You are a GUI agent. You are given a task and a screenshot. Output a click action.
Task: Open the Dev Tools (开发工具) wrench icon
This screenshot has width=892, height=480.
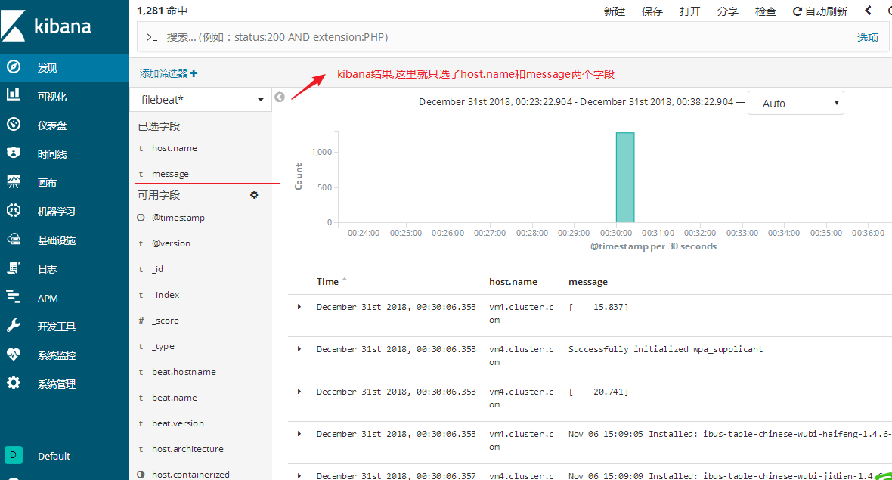pyautogui.click(x=14, y=325)
